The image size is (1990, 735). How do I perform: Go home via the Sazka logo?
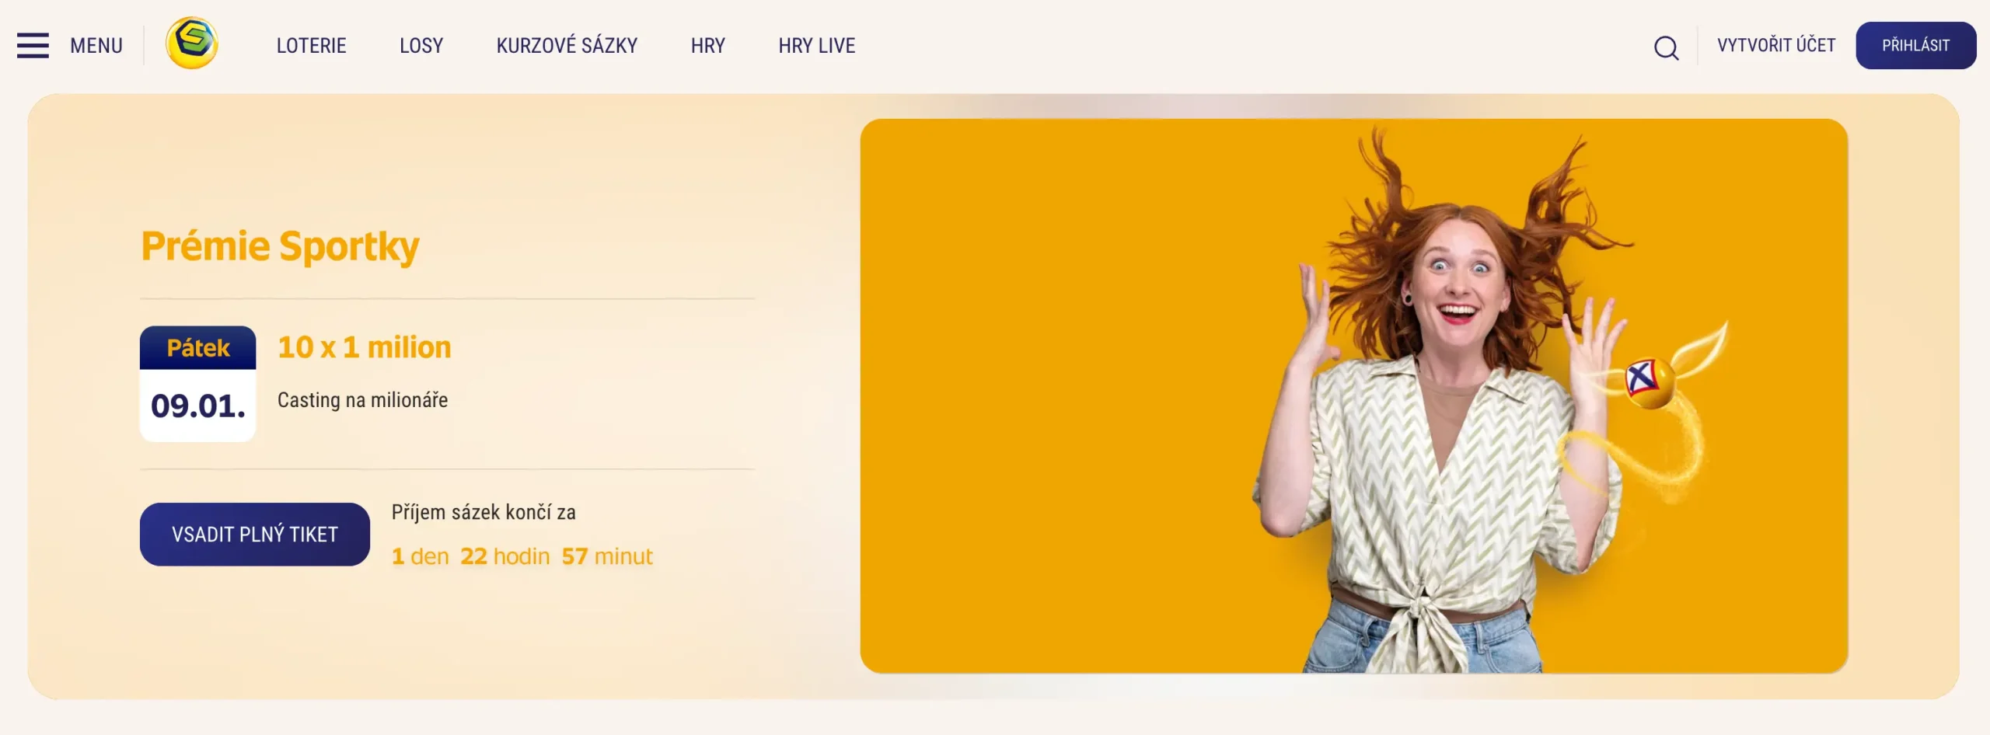click(192, 44)
